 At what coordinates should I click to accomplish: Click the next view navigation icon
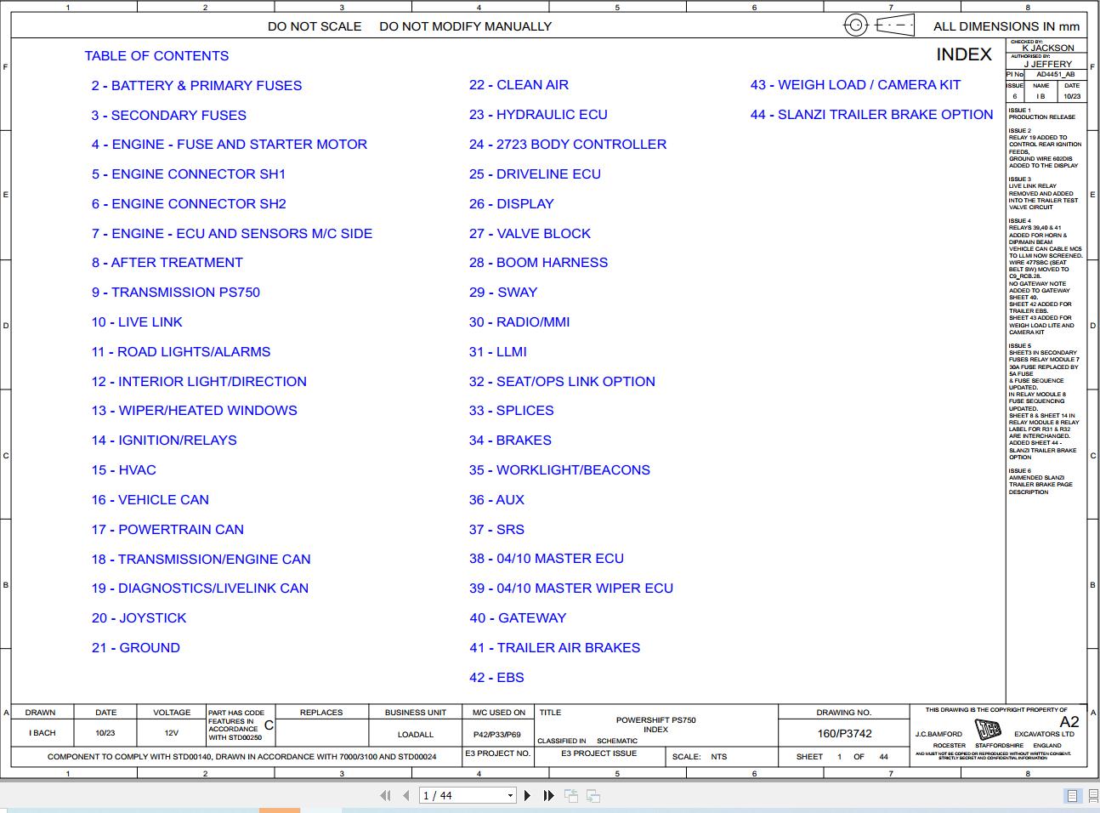(593, 796)
